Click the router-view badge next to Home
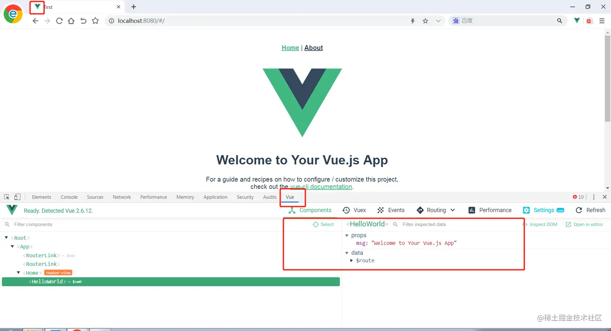 tap(58, 273)
